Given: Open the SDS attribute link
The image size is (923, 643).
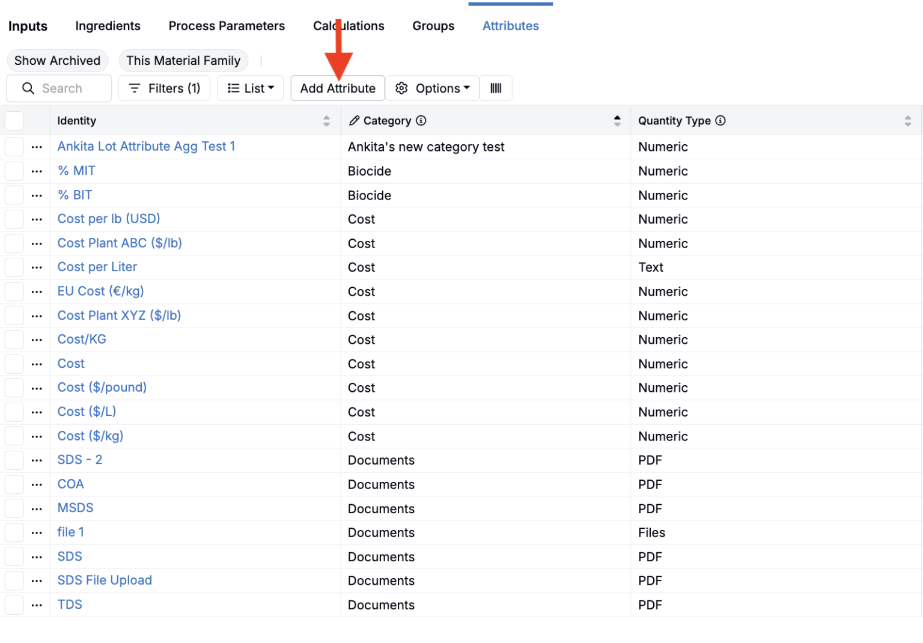Looking at the screenshot, I should pyautogui.click(x=70, y=556).
